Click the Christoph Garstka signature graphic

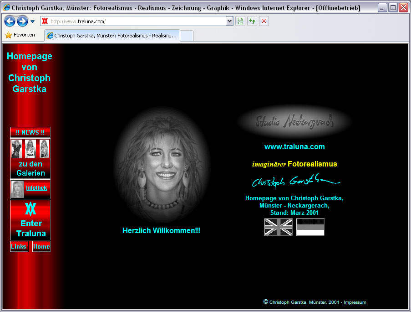tap(296, 181)
